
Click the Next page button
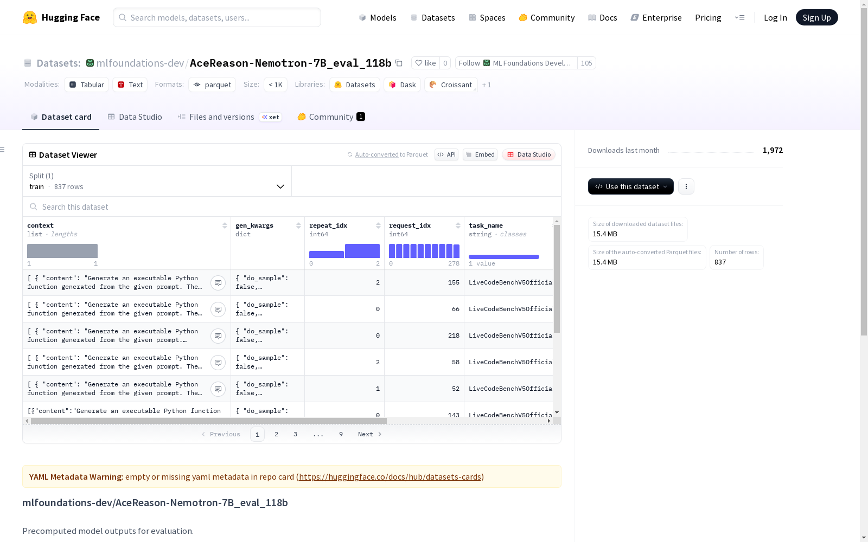click(x=370, y=434)
